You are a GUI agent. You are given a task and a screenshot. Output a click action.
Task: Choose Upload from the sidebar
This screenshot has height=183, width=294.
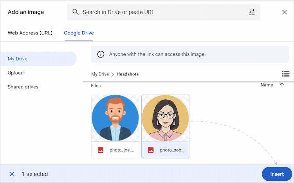point(16,73)
